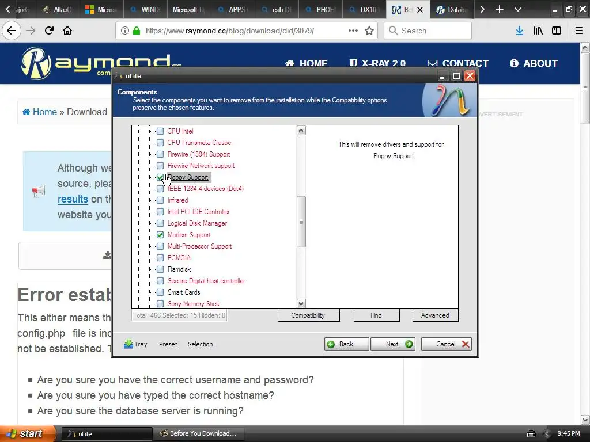Check Firewire (1394) Support checkbox
The height and width of the screenshot is (442, 590).
point(160,154)
